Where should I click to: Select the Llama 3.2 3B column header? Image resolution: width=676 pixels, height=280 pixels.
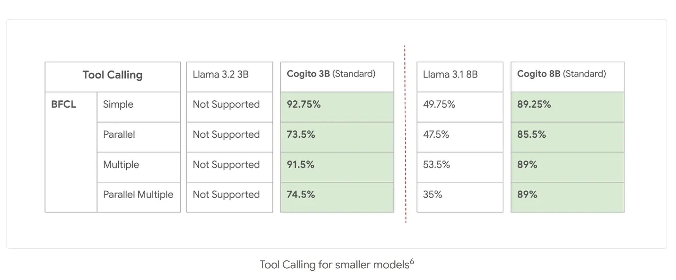(230, 77)
